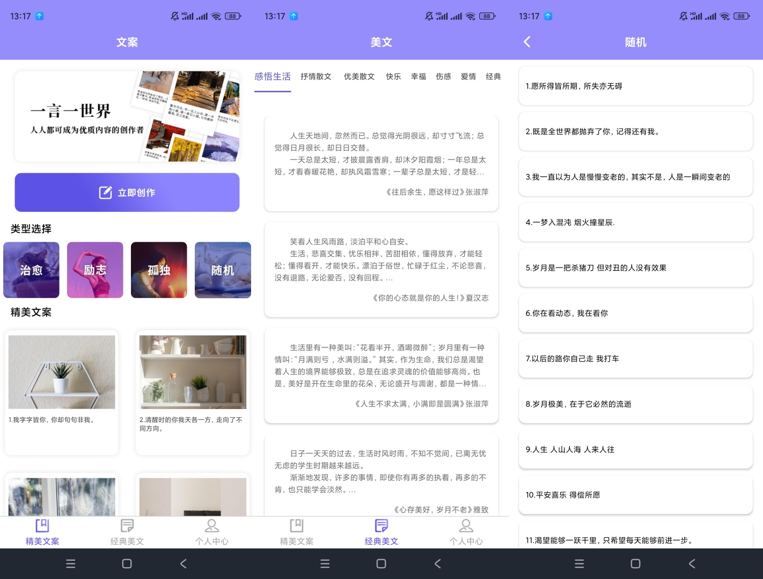The width and height of the screenshot is (763, 579).
Task: Tap the purple highlighted 经典美文 nav icon
Action: 381,526
